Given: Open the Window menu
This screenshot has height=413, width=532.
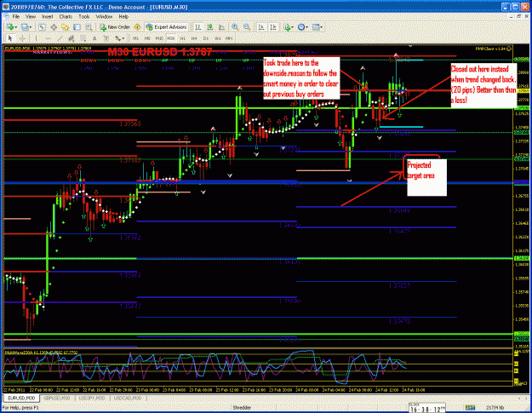Looking at the screenshot, I should [x=104, y=16].
